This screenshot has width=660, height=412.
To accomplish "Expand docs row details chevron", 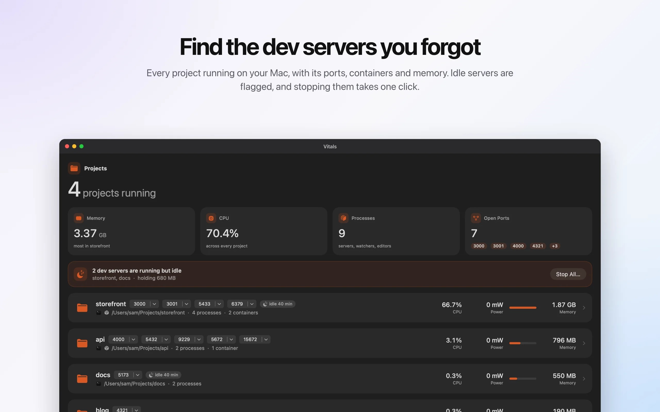I will 584,379.
